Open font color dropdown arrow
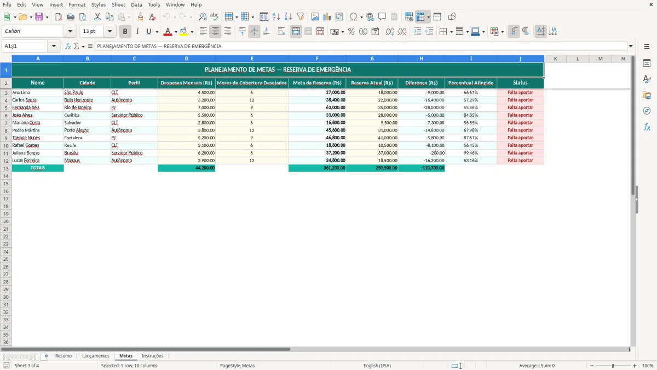The height and width of the screenshot is (370, 657). click(176, 32)
